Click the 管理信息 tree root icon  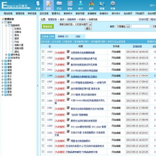coord(3,19)
